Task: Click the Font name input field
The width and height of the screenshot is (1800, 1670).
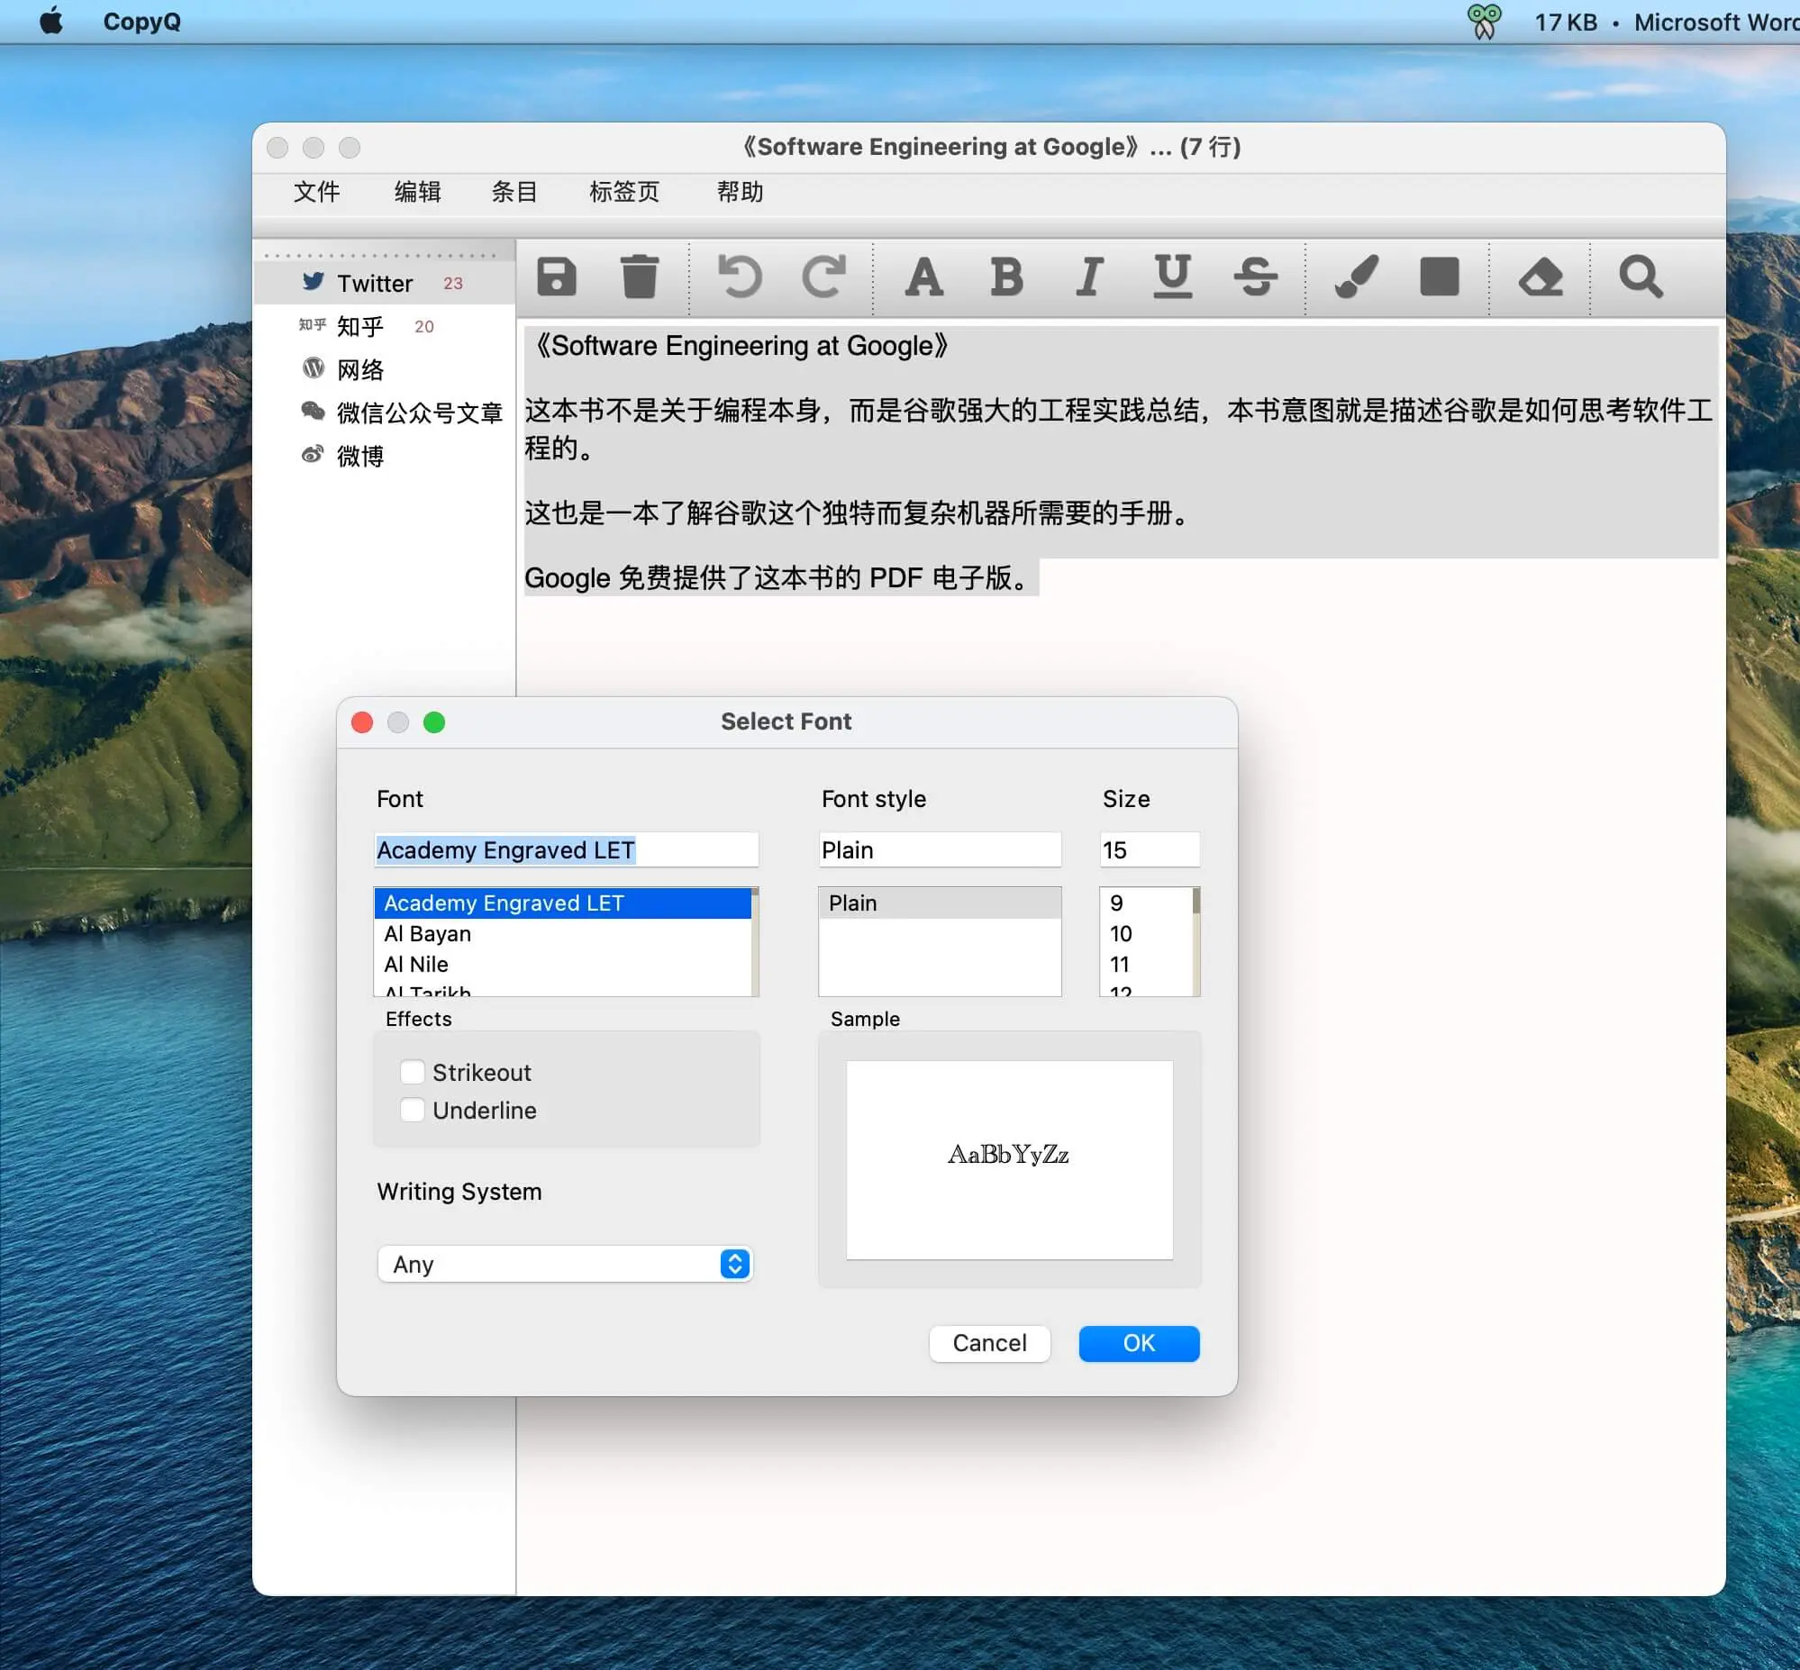Action: (x=567, y=849)
